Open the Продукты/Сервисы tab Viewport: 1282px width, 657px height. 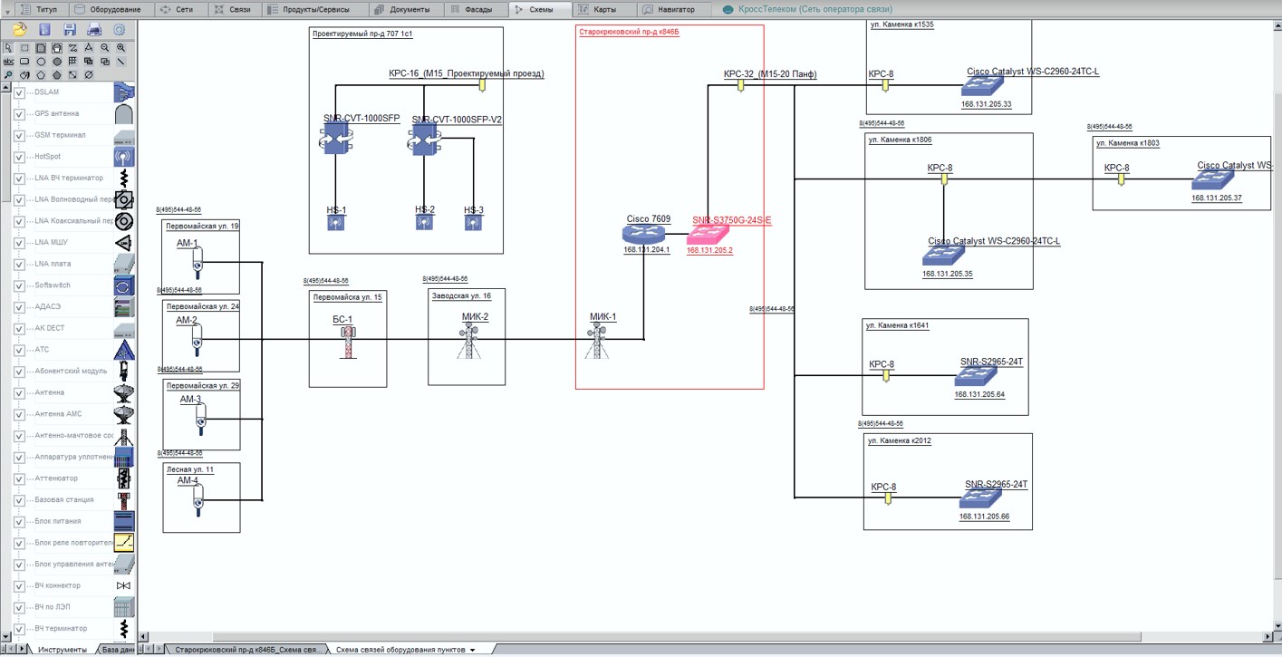tap(316, 9)
